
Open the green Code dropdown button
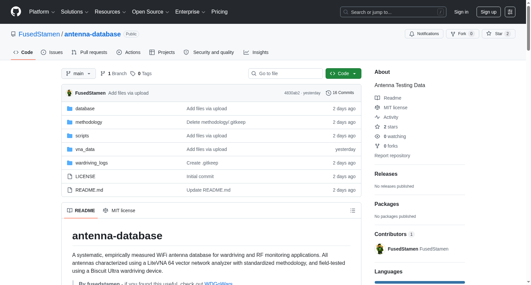(x=343, y=73)
